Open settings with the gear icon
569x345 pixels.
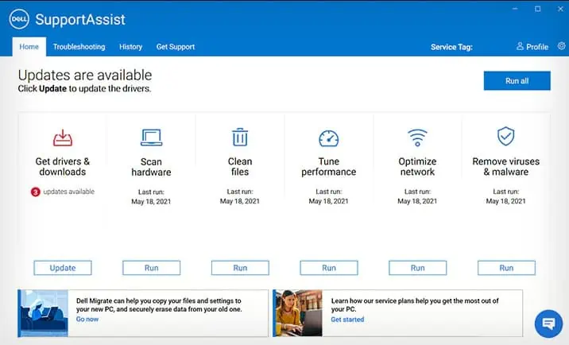562,46
